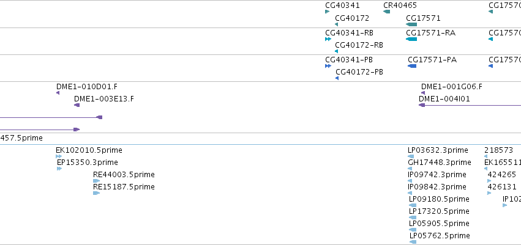
Task: Select the CR40465 gene feature arrow
Action: (386, 12)
